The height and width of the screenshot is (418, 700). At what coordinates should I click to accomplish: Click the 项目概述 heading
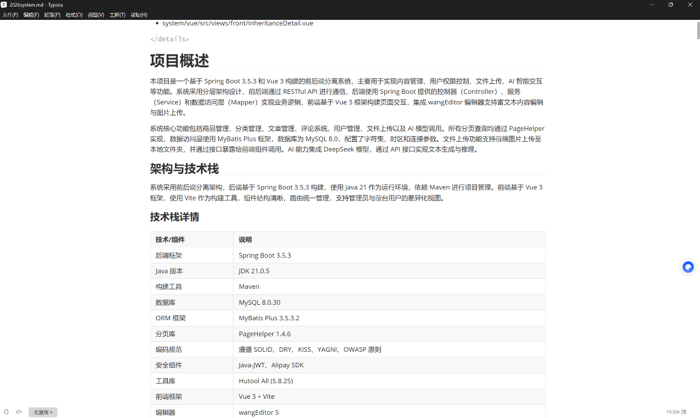179,60
